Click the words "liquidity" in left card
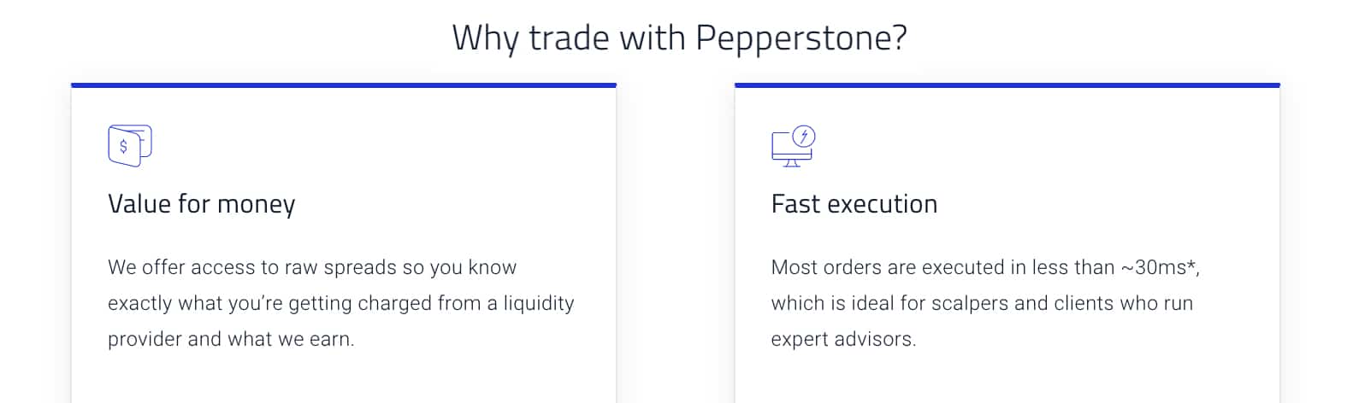Viewport: 1353px width, 403px height. tap(538, 303)
